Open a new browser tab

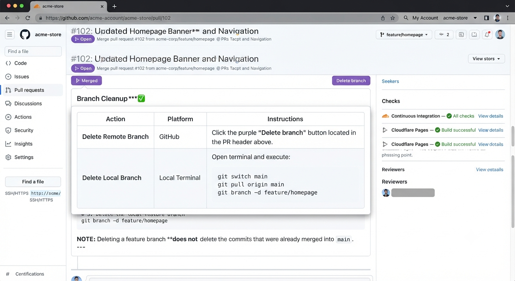tap(114, 6)
